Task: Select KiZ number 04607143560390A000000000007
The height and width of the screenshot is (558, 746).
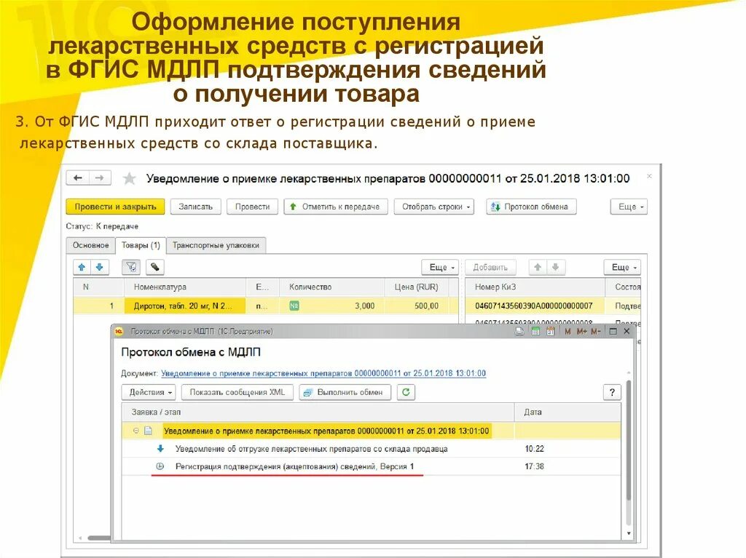Action: (534, 306)
